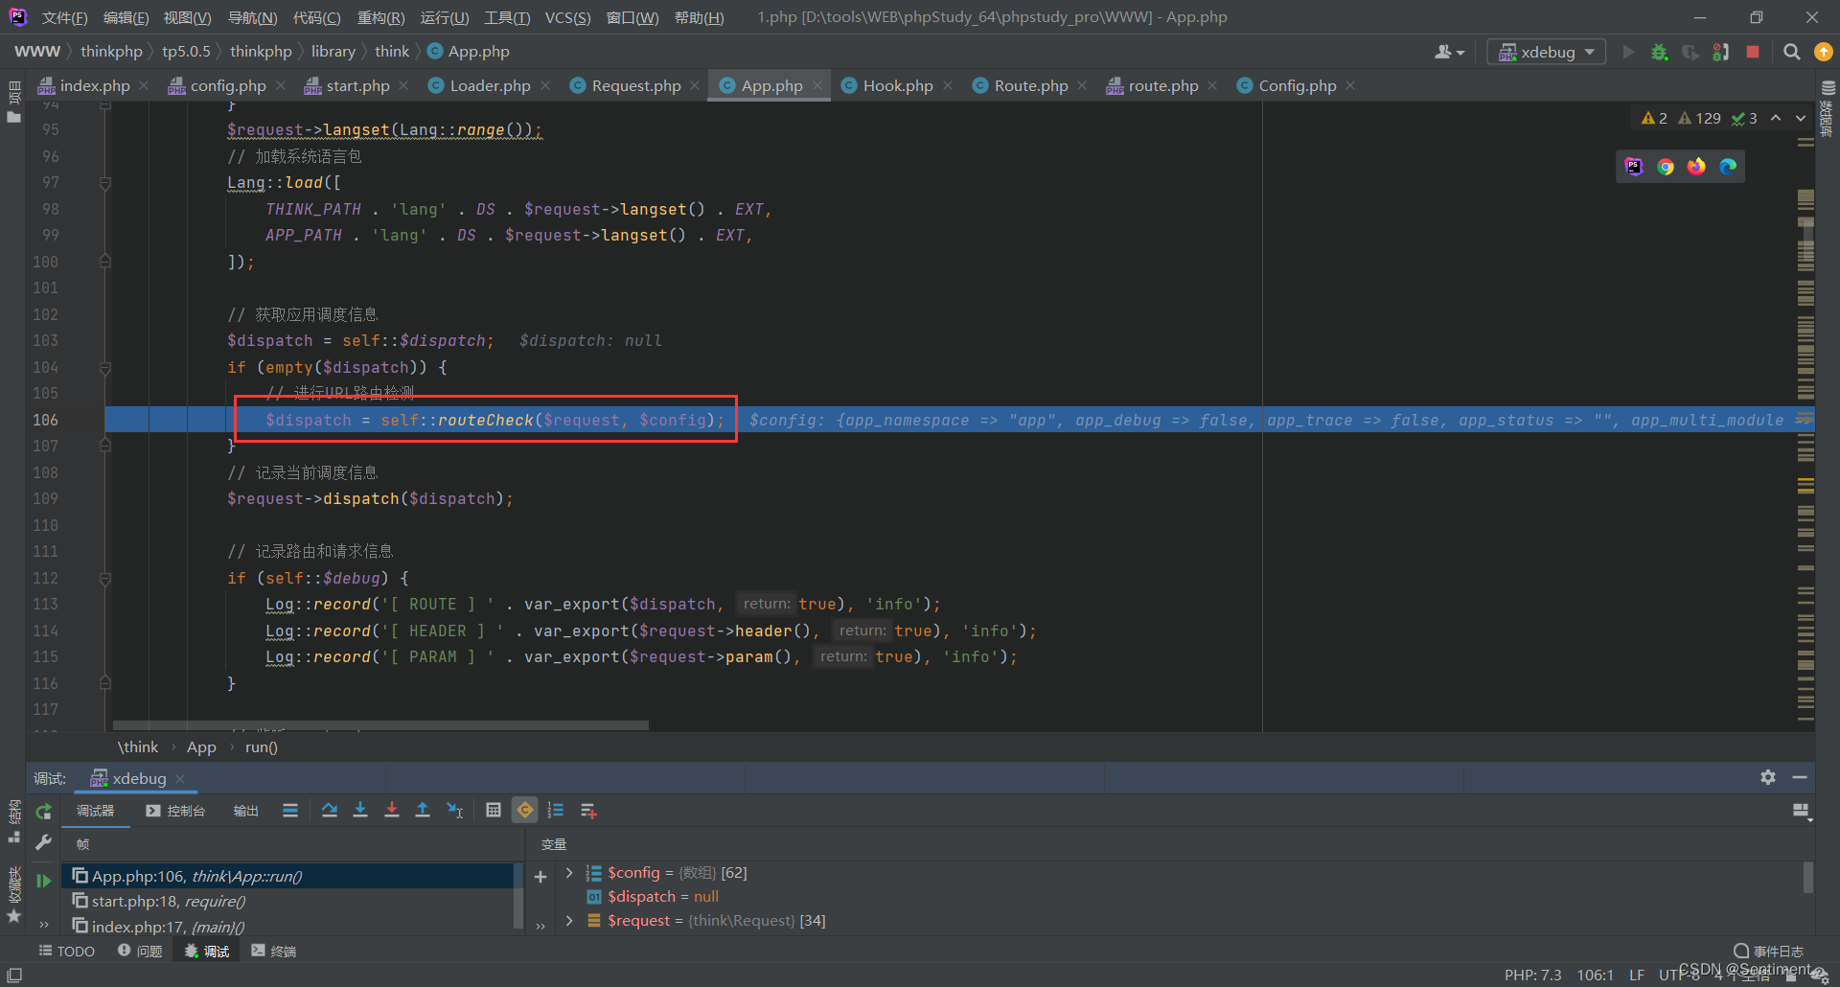Click the add method to skip list icon

coord(588,811)
